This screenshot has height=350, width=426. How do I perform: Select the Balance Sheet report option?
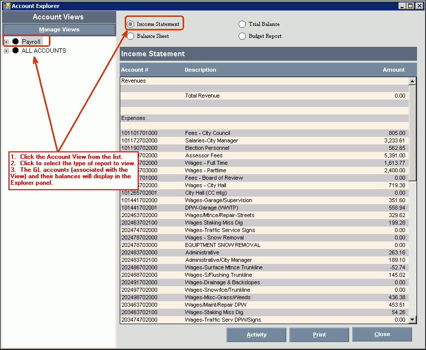click(131, 36)
